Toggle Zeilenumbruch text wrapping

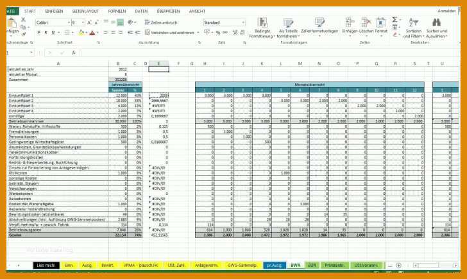[x=161, y=22]
